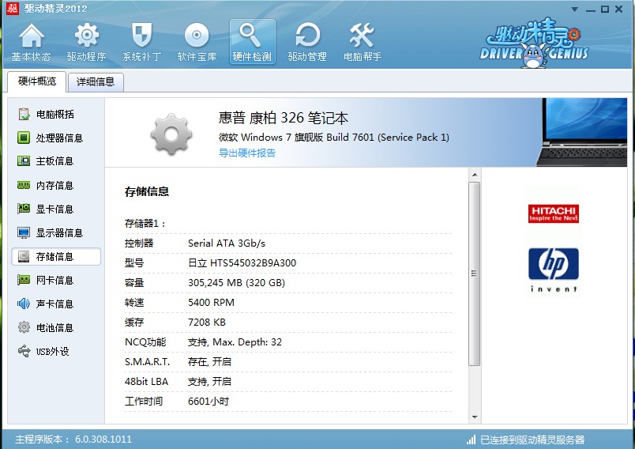The height and width of the screenshot is (449, 635).
Task: Open the 驱动管理 refresh icon
Action: (307, 35)
